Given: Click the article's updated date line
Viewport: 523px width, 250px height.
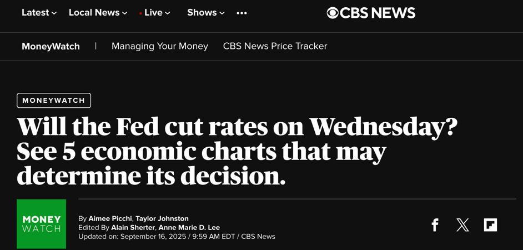Looking at the screenshot, I should coord(177,237).
